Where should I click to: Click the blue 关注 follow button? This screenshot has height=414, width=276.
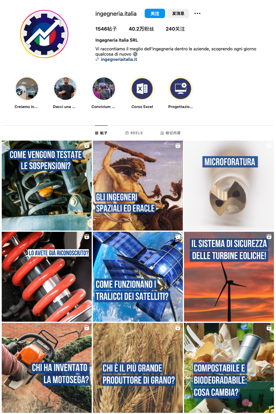(155, 13)
